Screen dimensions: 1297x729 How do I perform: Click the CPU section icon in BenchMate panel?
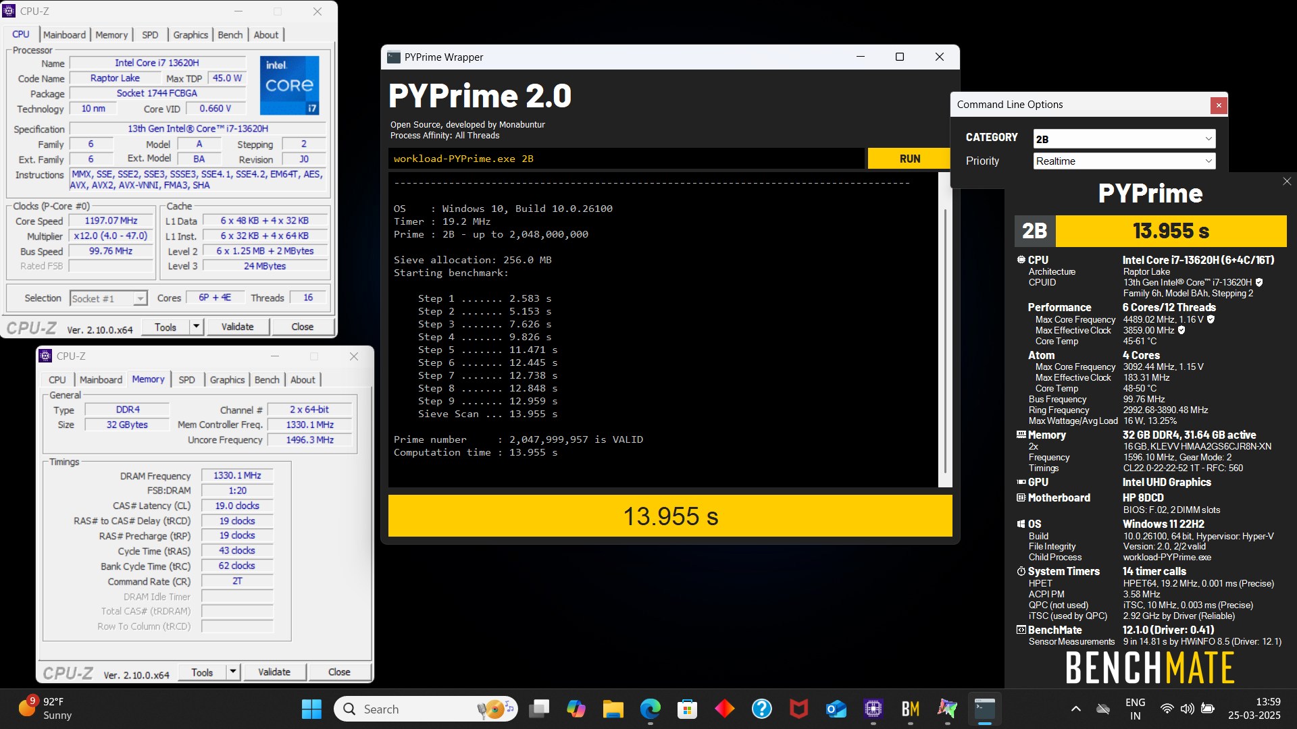(1021, 260)
